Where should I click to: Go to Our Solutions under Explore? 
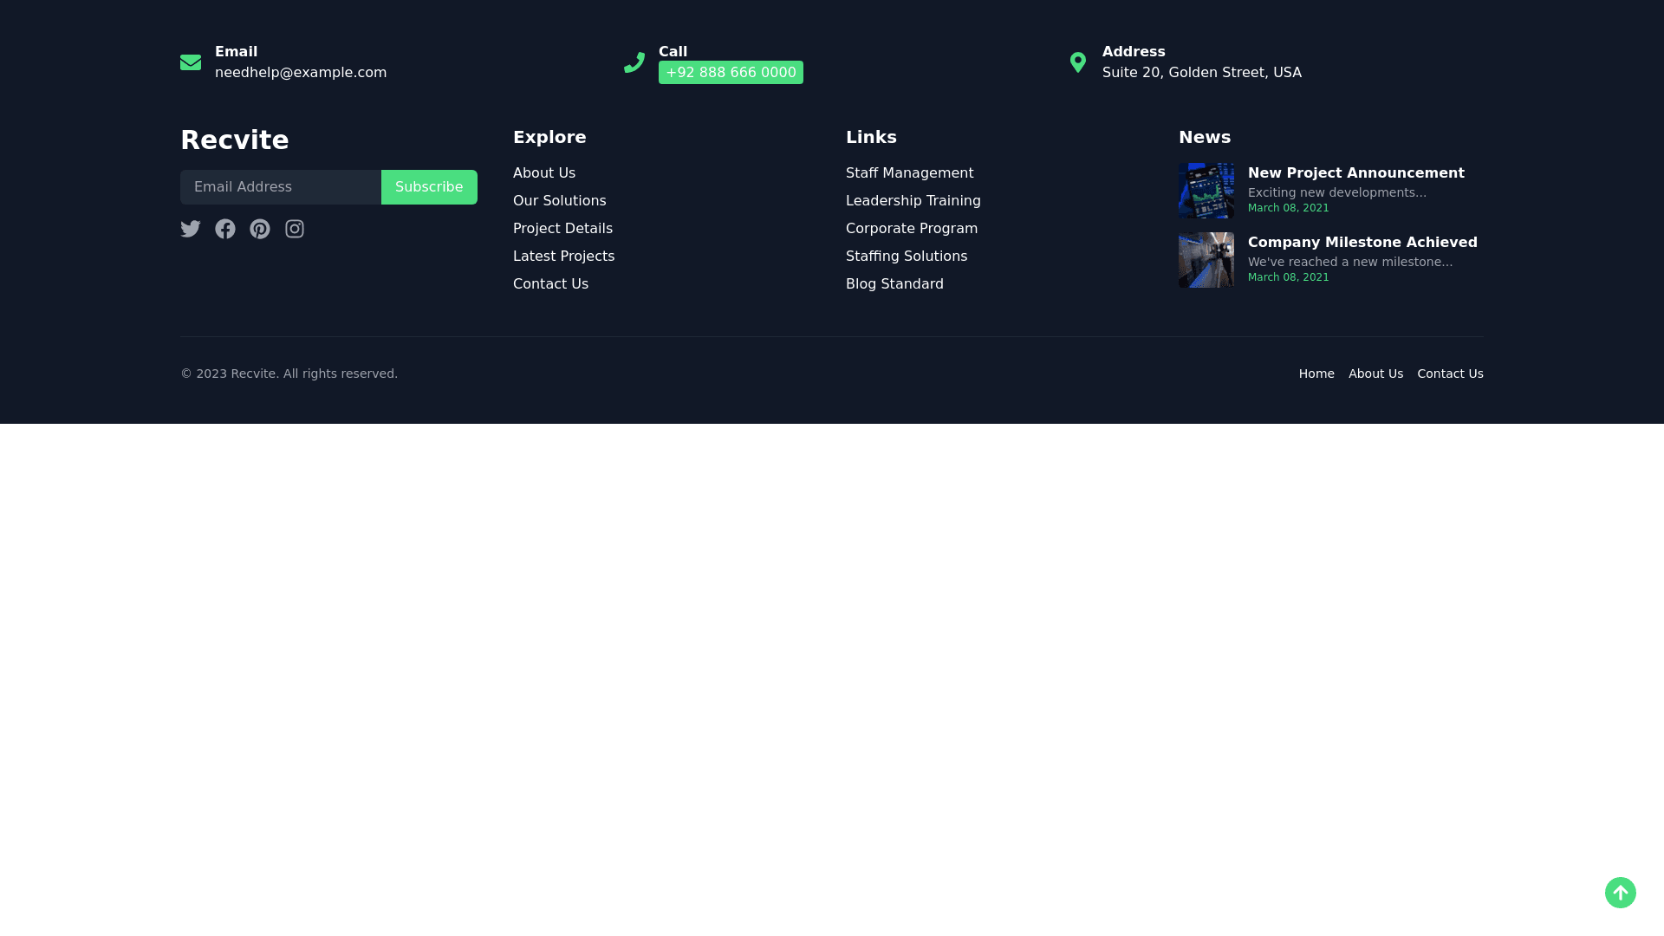click(x=559, y=201)
